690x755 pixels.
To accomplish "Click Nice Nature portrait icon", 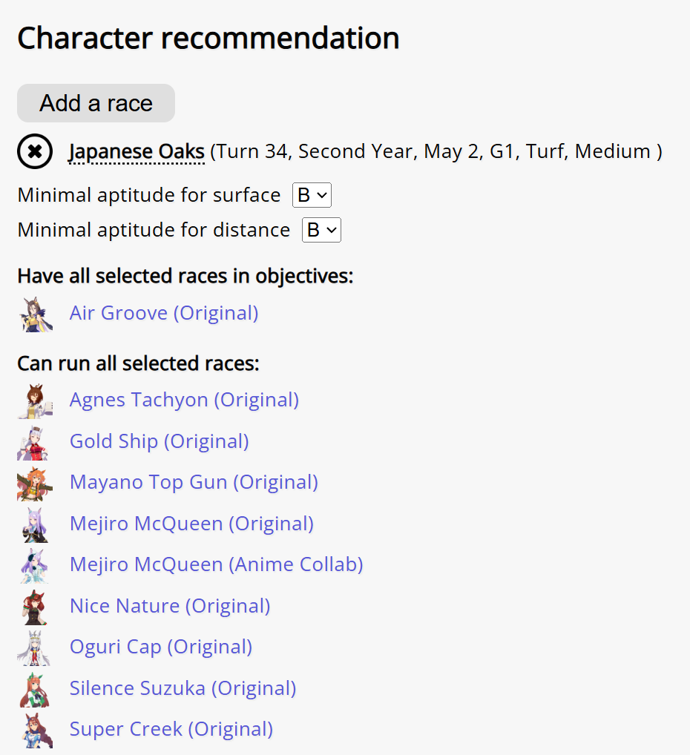I will pos(35,607).
